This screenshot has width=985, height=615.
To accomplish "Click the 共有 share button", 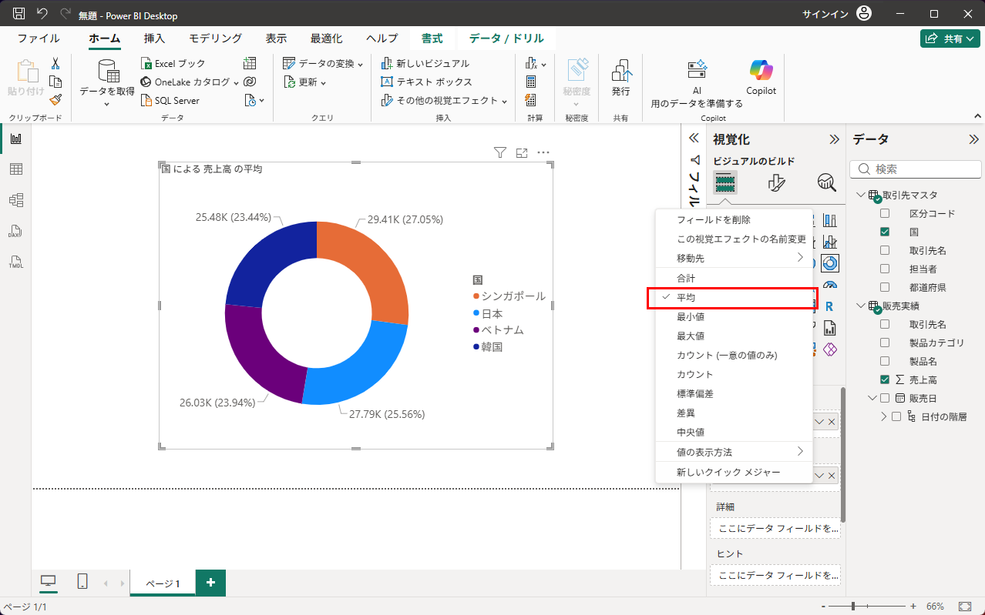I will coord(950,38).
